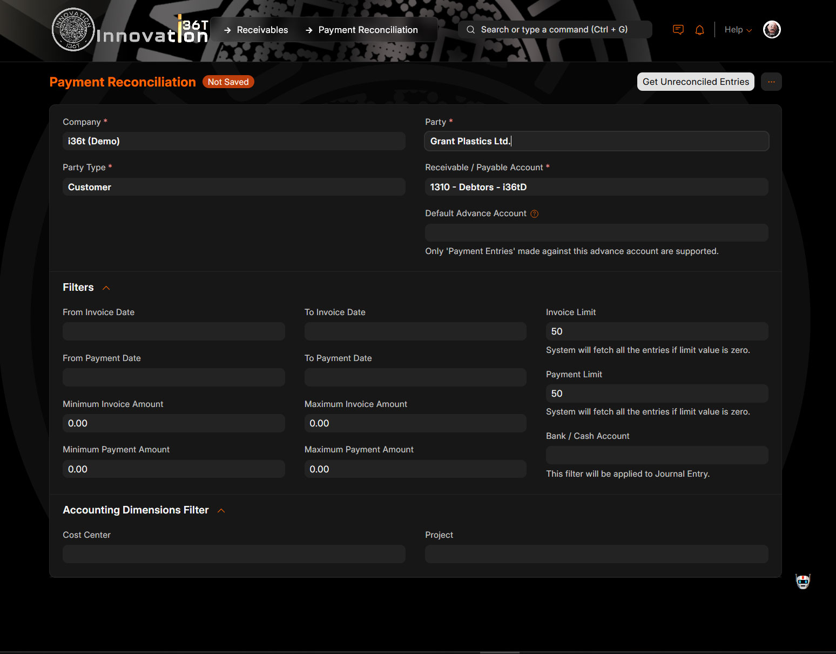Open the three-dot more actions menu
836x654 pixels.
(x=771, y=82)
